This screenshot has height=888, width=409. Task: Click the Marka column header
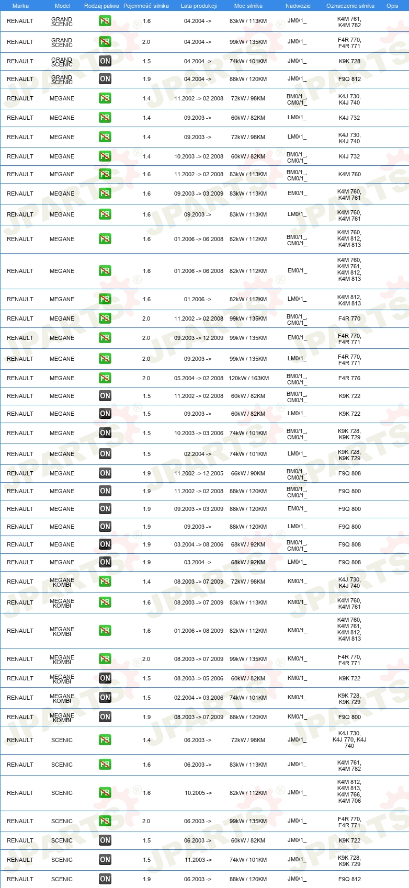click(20, 6)
